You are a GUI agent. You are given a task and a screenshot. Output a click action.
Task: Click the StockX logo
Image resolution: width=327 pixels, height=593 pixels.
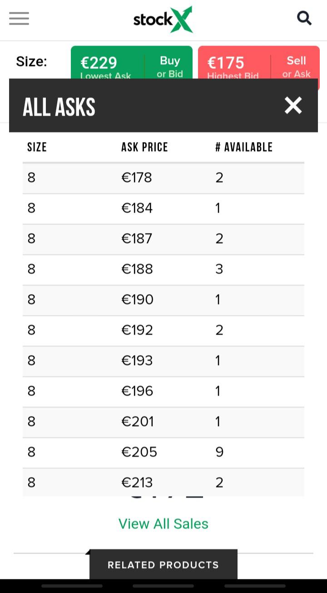pos(163,19)
